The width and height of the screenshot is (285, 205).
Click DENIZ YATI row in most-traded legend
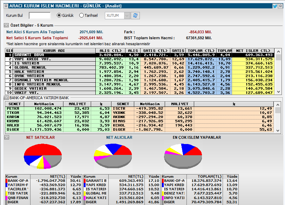pos(199,193)
